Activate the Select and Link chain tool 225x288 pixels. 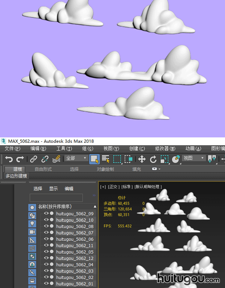[x=34, y=159]
